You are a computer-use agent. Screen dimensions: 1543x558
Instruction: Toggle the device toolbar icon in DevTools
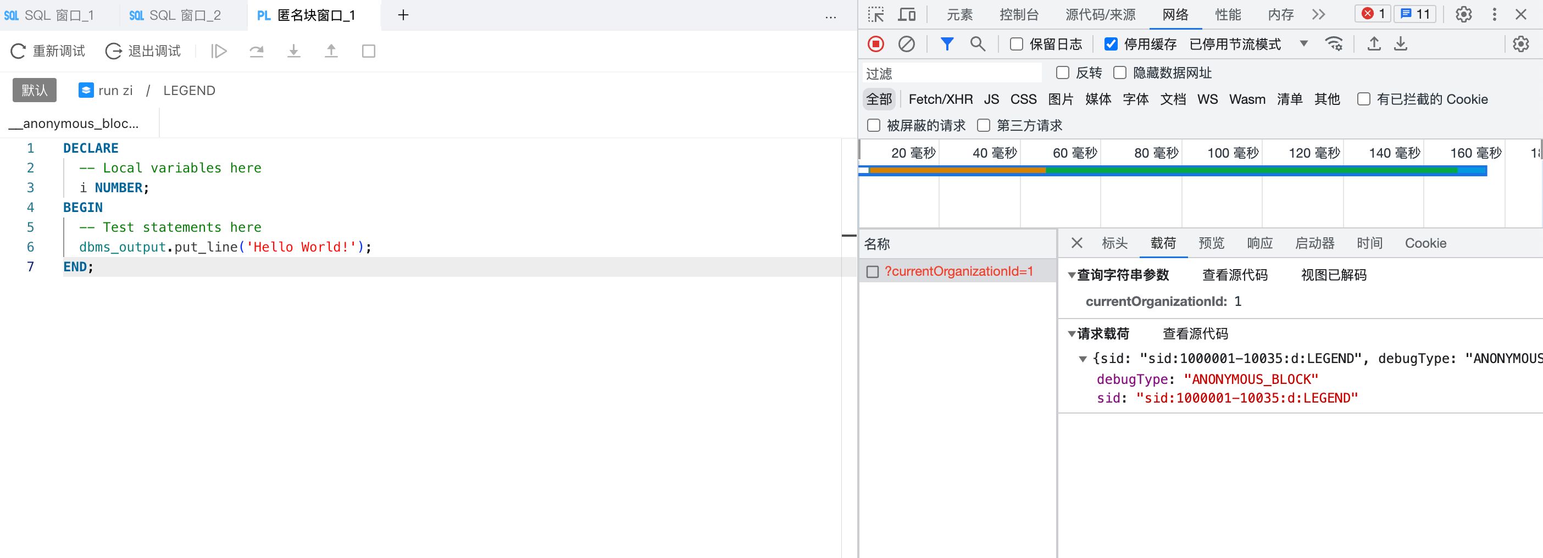click(907, 14)
